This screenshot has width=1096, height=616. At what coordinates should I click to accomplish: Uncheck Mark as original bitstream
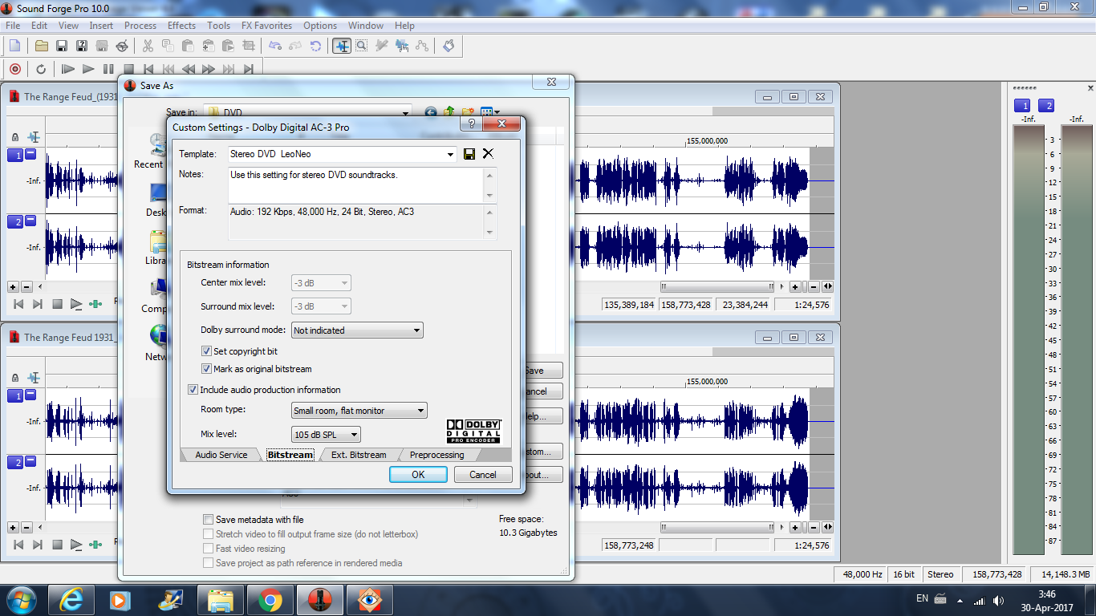207,369
